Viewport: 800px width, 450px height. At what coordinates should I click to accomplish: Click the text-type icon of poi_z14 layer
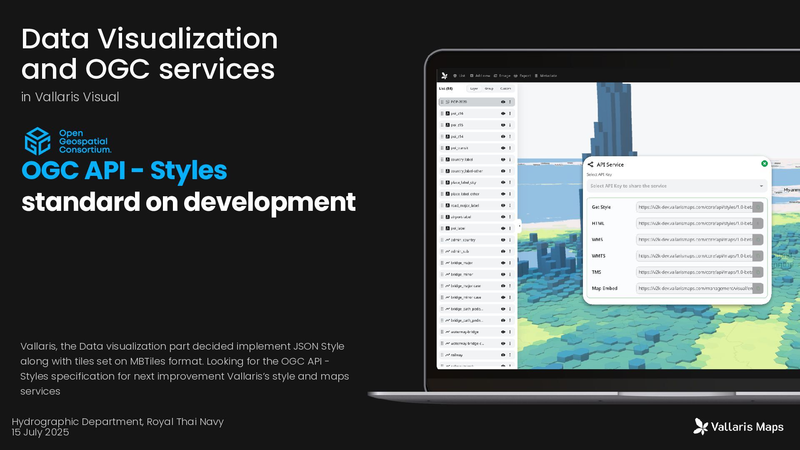pyautogui.click(x=447, y=137)
